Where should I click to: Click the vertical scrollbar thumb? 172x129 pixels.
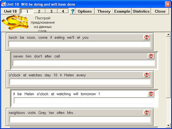click(x=168, y=67)
